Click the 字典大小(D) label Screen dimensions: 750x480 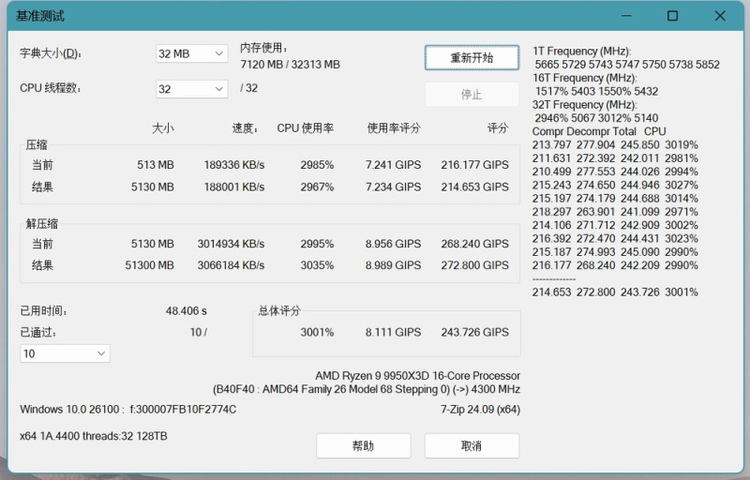(51, 53)
